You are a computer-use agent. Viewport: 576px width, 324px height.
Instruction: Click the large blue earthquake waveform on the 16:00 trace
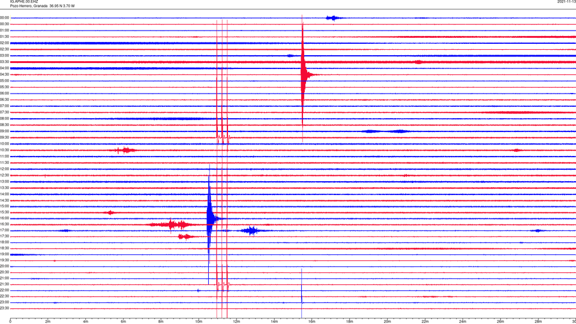click(x=210, y=218)
